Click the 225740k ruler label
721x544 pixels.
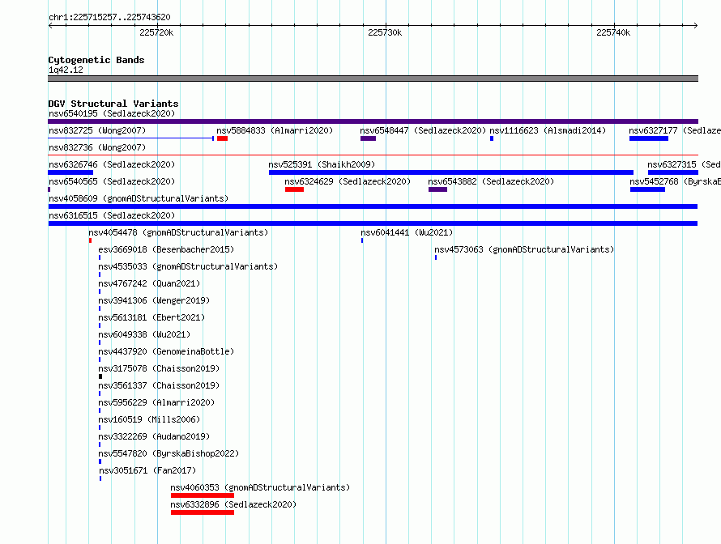coord(613,32)
